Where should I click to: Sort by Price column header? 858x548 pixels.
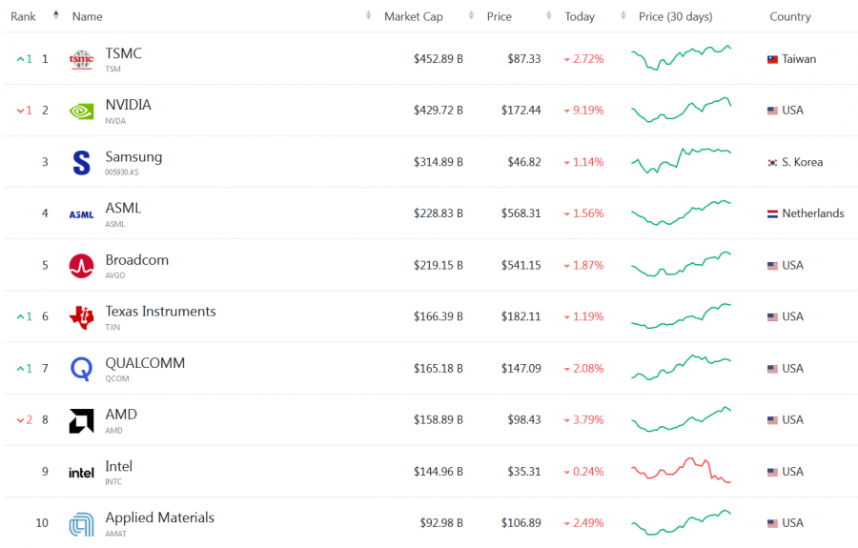coord(499,16)
